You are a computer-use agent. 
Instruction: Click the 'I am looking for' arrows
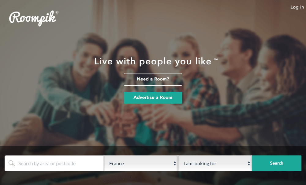(249, 163)
